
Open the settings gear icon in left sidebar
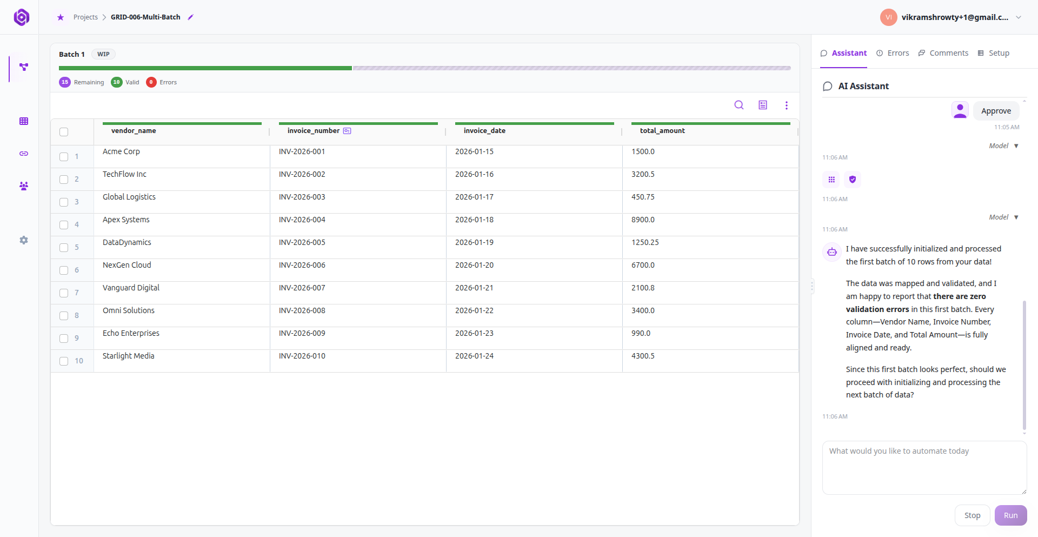[x=24, y=240]
